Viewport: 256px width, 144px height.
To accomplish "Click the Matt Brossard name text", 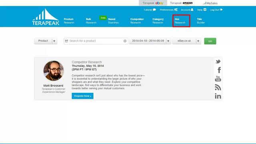I will pyautogui.click(x=53, y=86).
